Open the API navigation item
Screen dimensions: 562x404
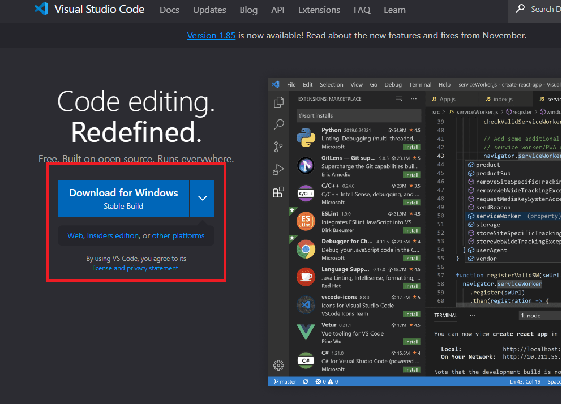(278, 10)
